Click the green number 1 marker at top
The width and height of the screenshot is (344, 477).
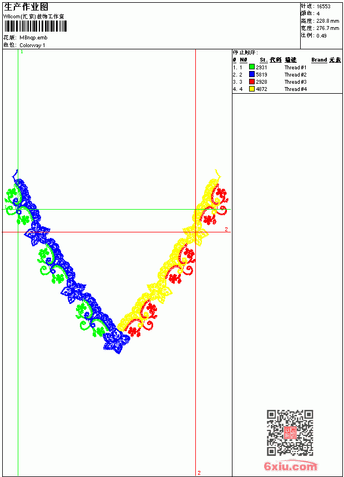(22, 52)
